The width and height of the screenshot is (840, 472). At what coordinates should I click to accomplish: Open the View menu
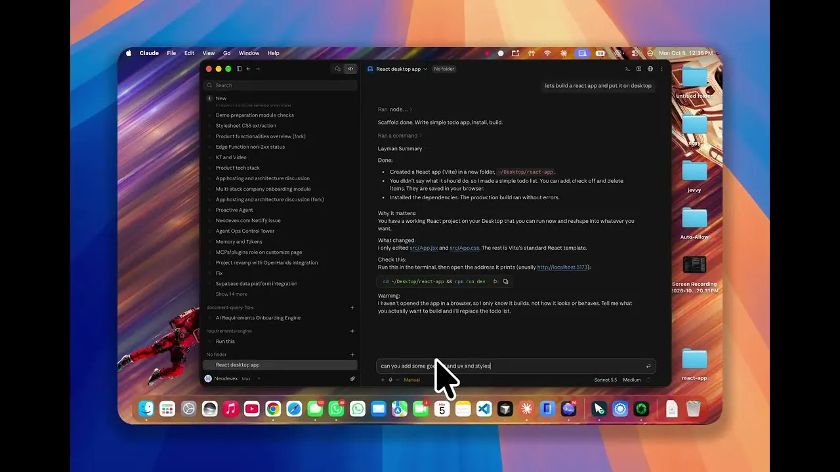coord(209,53)
